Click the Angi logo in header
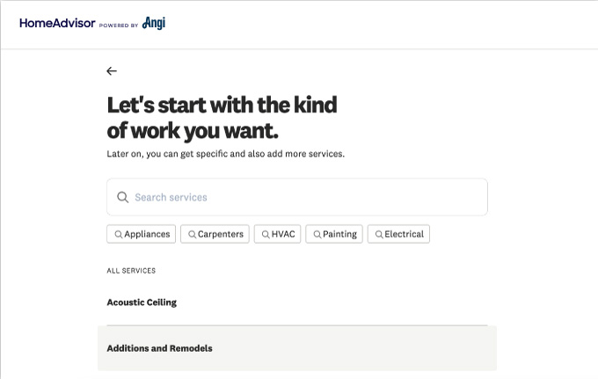Screen dimensions: 598x379 click(154, 24)
